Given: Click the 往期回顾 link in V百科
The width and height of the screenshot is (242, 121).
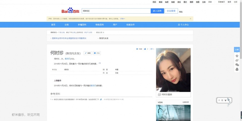Looking at the screenshot, I should (x=186, y=102).
